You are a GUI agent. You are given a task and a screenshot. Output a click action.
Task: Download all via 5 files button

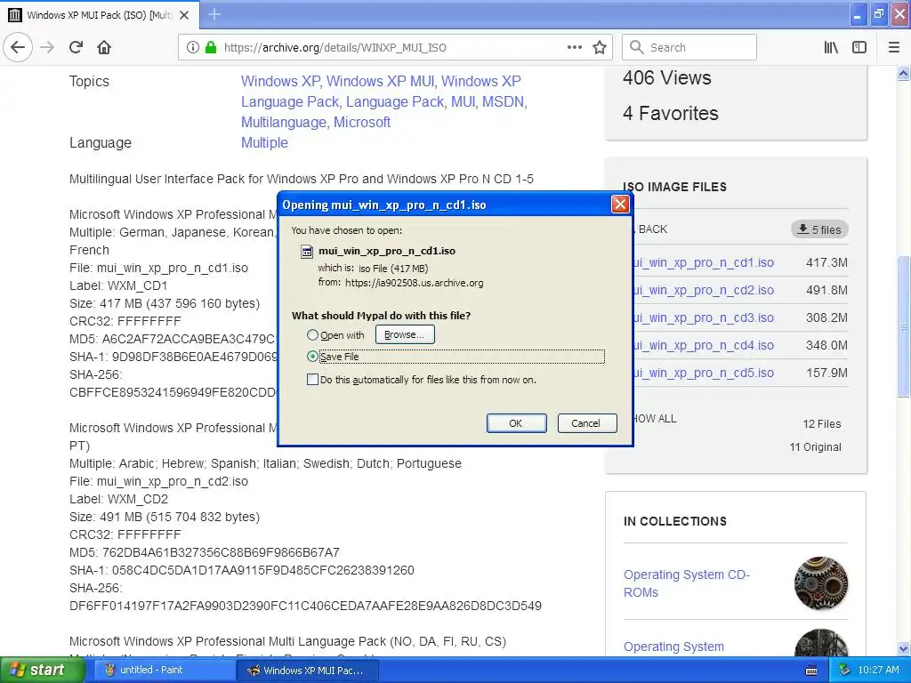[819, 229]
